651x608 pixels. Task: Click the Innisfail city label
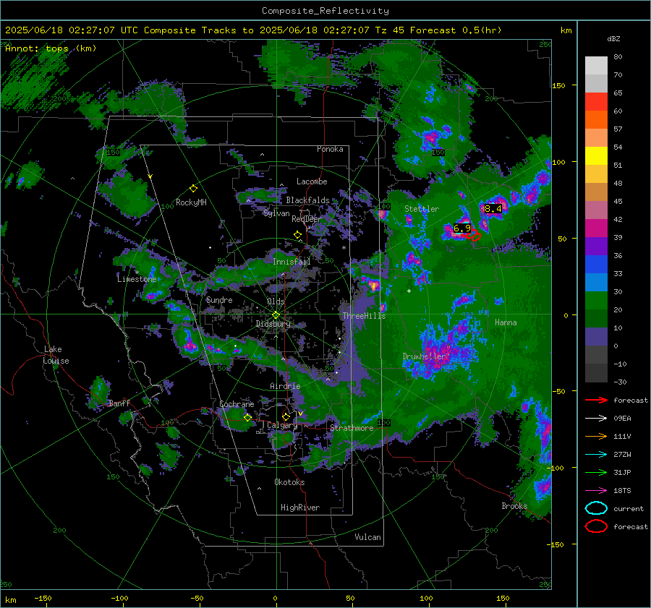292,262
